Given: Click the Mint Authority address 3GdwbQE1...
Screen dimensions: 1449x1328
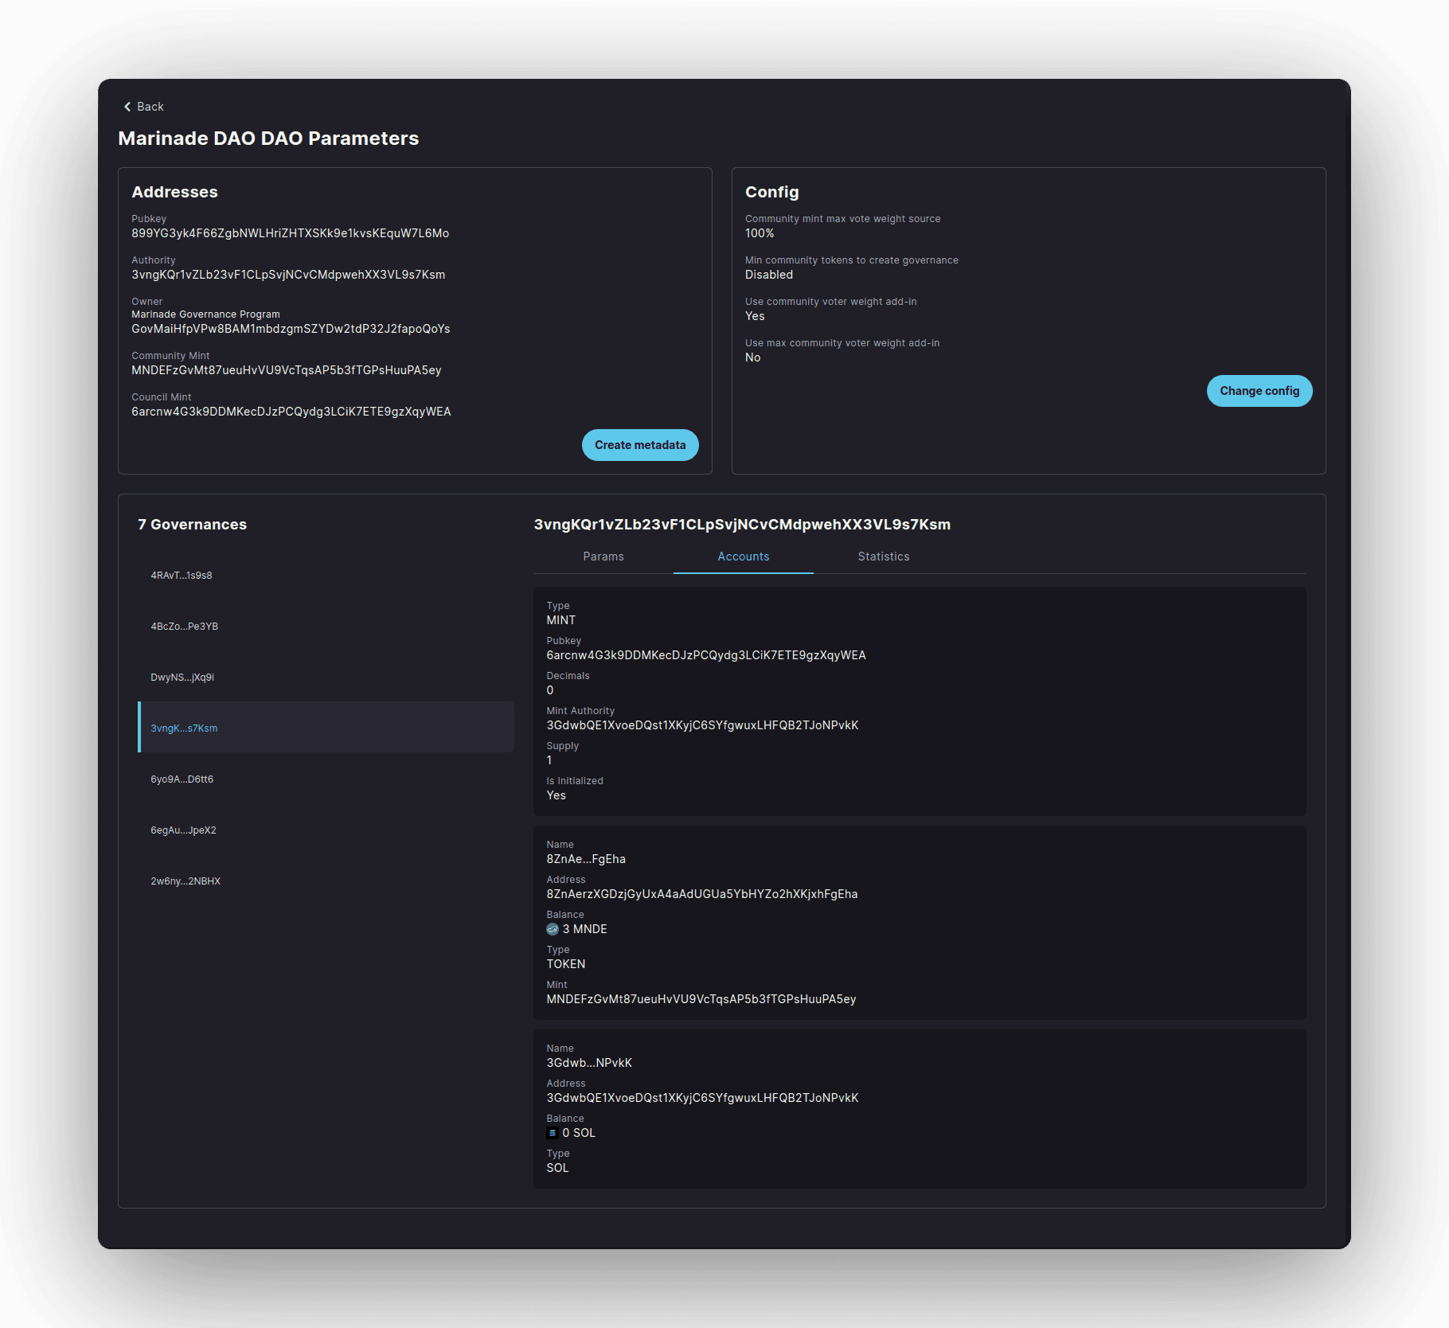Looking at the screenshot, I should coord(702,725).
